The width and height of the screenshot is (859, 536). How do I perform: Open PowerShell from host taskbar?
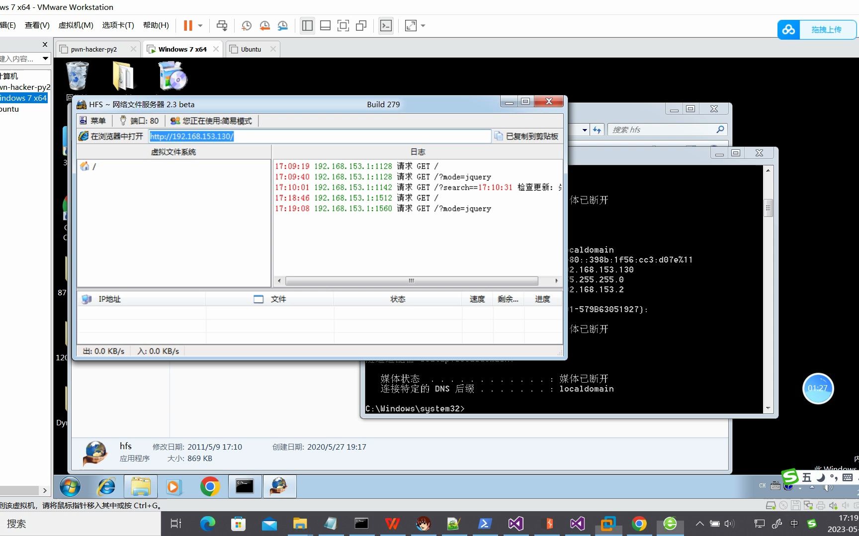point(485,524)
